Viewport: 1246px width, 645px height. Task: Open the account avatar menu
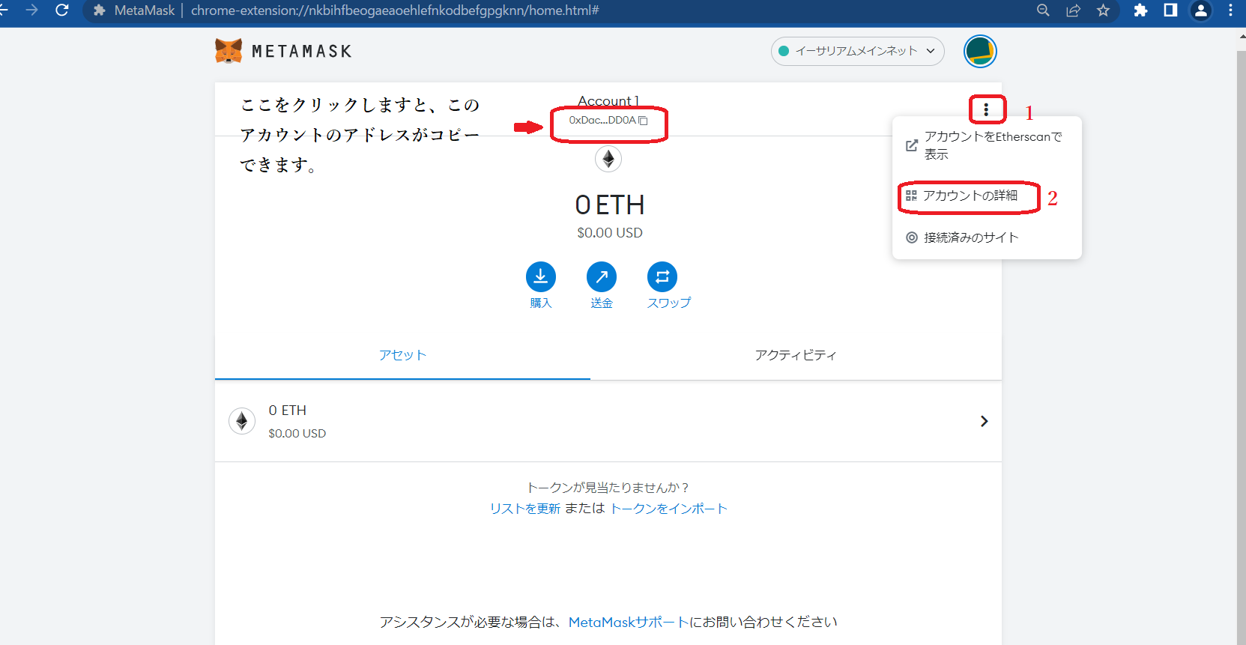[980, 51]
